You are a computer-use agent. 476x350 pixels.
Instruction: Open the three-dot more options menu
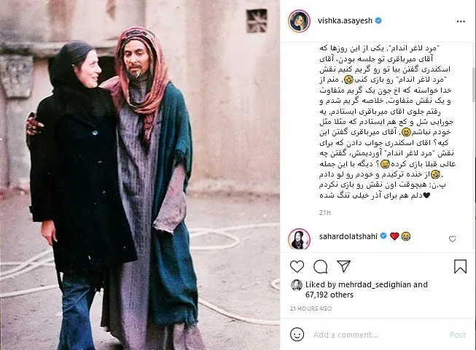coord(461,21)
